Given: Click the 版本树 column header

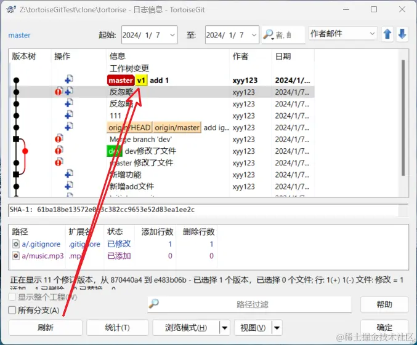Looking at the screenshot, I should [x=23, y=57].
